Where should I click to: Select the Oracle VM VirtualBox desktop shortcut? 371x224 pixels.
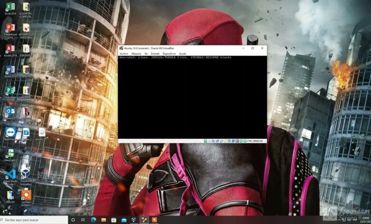point(26,177)
